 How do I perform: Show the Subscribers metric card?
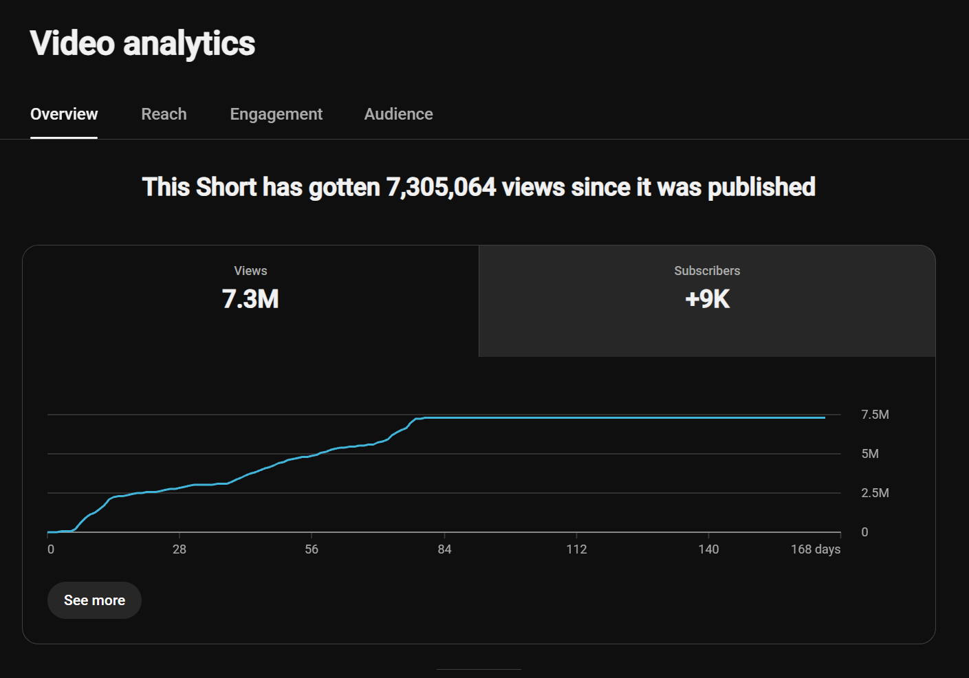[707, 301]
